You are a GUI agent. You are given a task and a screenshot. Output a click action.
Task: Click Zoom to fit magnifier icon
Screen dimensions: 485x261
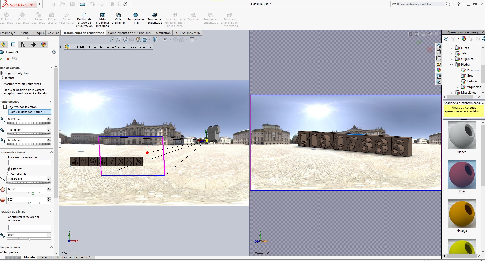112,39
